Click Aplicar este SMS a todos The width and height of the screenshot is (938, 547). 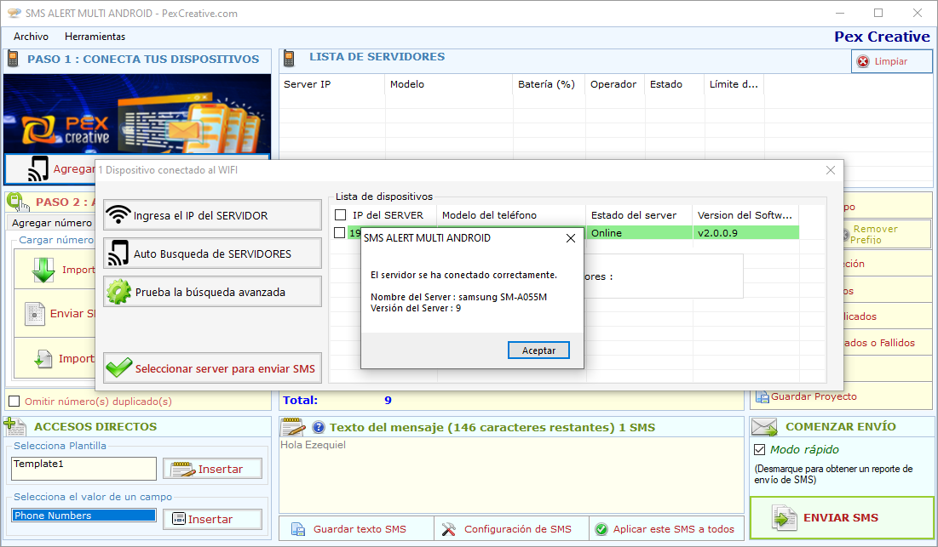point(666,528)
